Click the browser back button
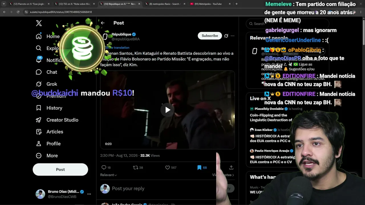This screenshot has width=365, height=205. click(4, 12)
